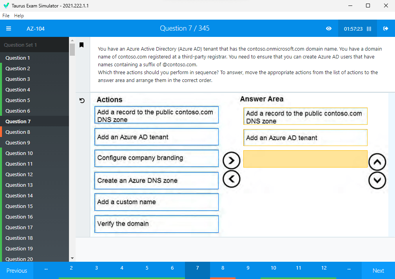This screenshot has height=279, width=395.
Task: Open Question 10 in the sidebar
Action: pyautogui.click(x=34, y=153)
